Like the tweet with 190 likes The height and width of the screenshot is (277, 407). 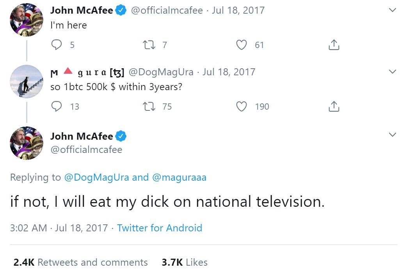(x=242, y=106)
